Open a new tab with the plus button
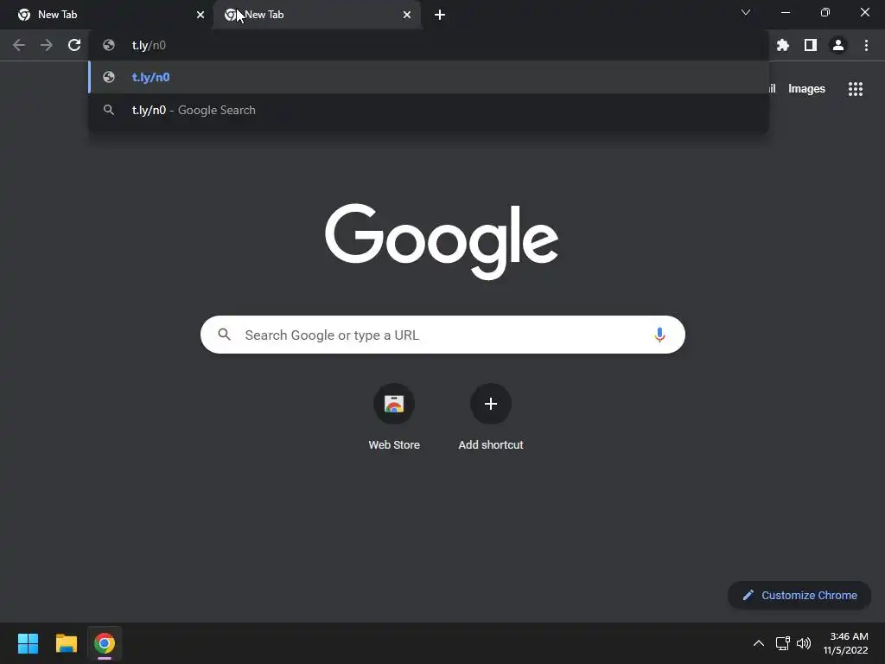 [x=440, y=15]
